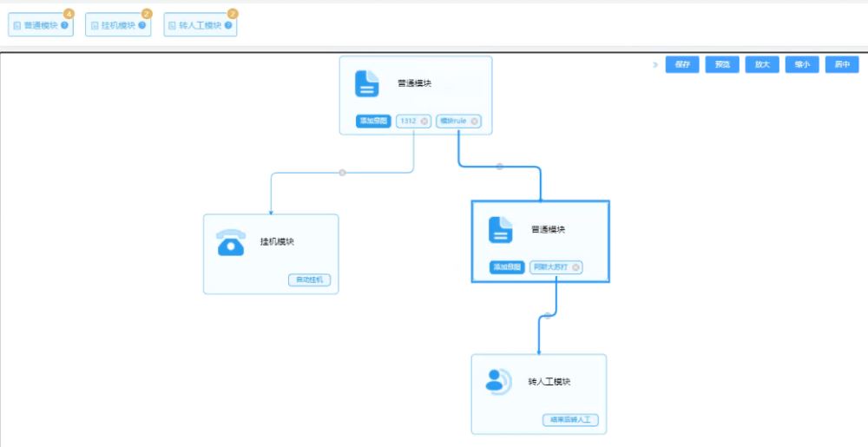Remove the 1312 tag via its x icon

(424, 122)
